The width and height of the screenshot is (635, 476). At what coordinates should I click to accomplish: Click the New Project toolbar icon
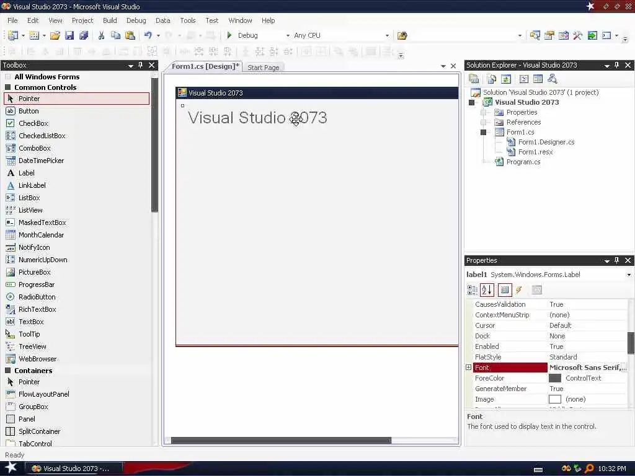click(13, 35)
